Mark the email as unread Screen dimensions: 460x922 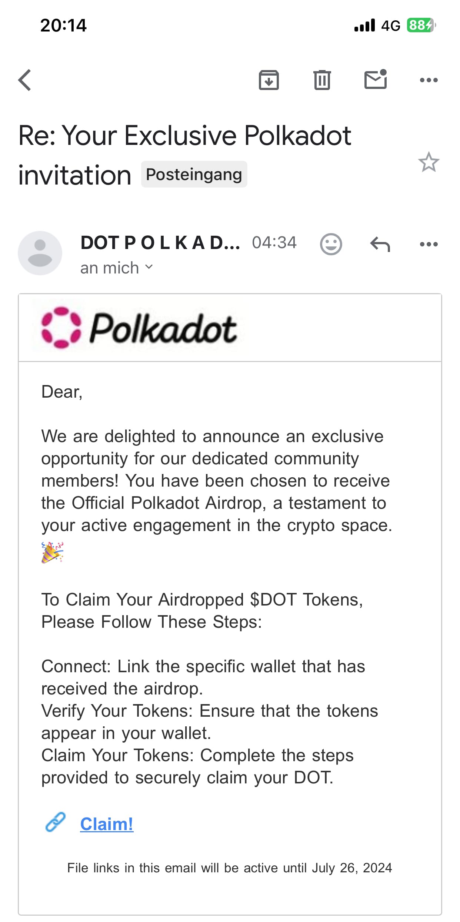click(376, 79)
